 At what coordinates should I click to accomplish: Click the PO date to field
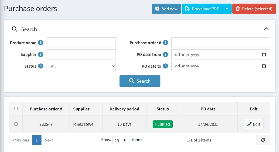click(x=221, y=66)
